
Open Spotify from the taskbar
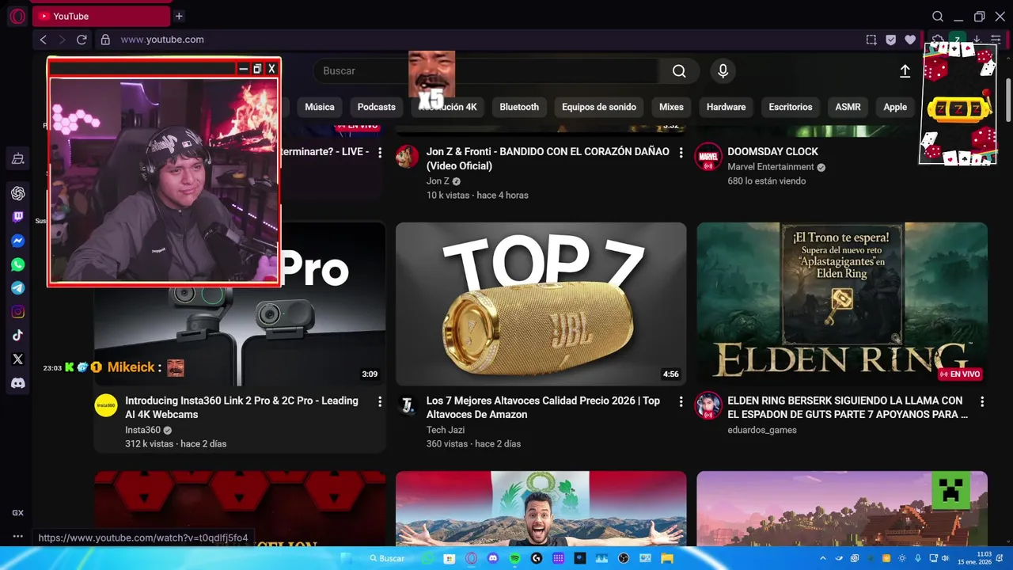tap(514, 558)
